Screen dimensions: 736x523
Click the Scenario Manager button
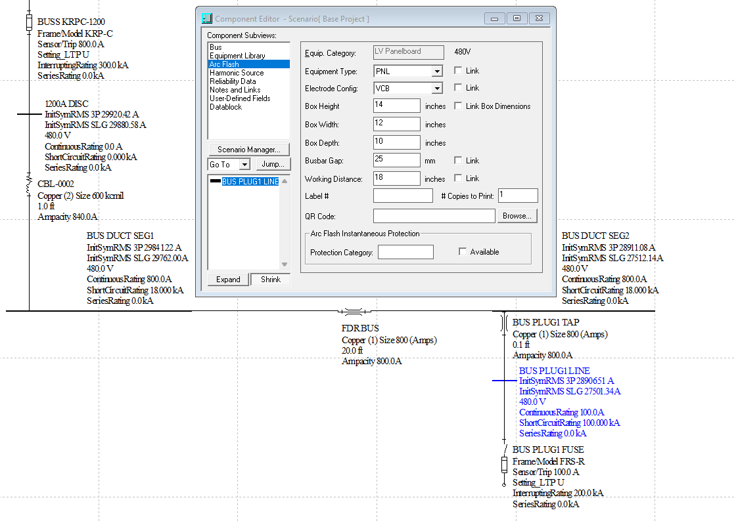tap(248, 150)
